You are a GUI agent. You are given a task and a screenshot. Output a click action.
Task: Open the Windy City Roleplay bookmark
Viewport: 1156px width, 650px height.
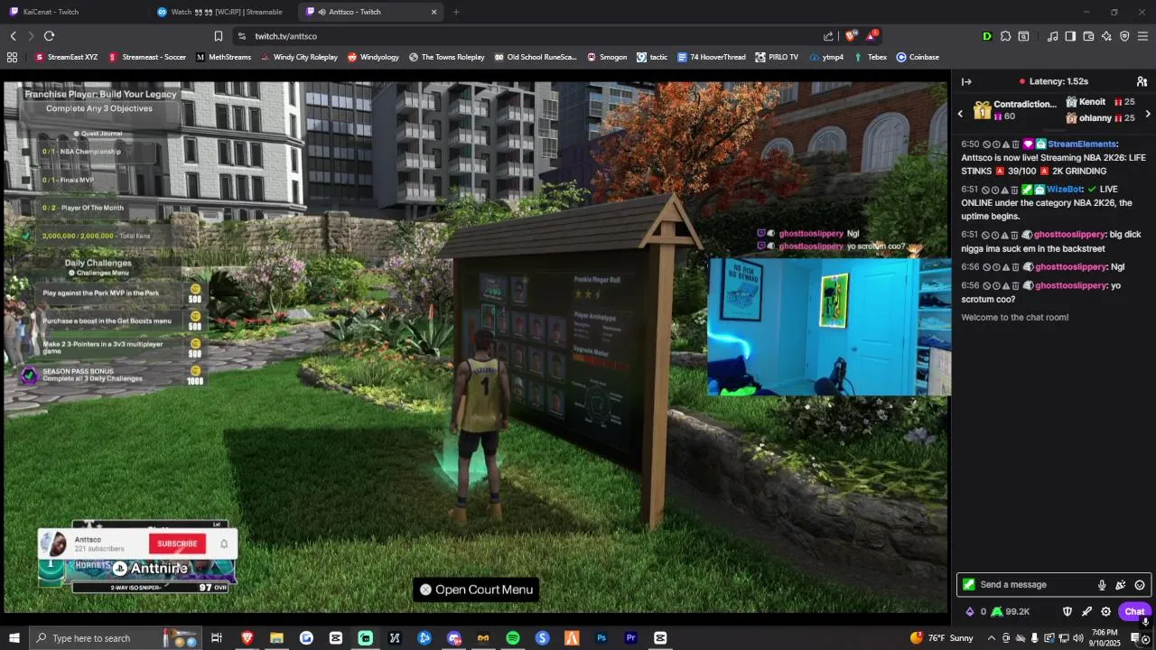coord(299,57)
